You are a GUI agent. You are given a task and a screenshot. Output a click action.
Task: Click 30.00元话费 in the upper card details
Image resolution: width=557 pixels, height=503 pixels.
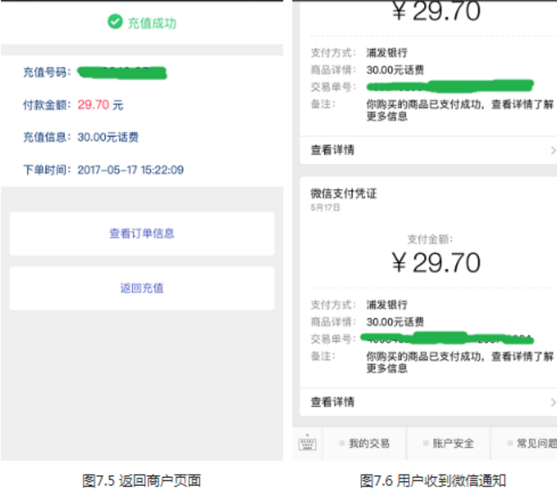[x=395, y=70]
